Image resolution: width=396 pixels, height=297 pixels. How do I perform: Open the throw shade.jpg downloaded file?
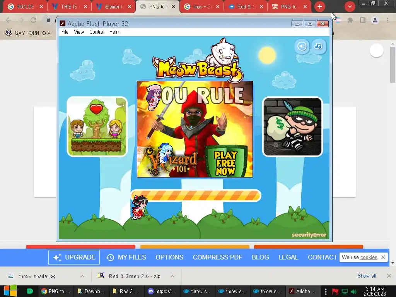pyautogui.click(x=37, y=276)
